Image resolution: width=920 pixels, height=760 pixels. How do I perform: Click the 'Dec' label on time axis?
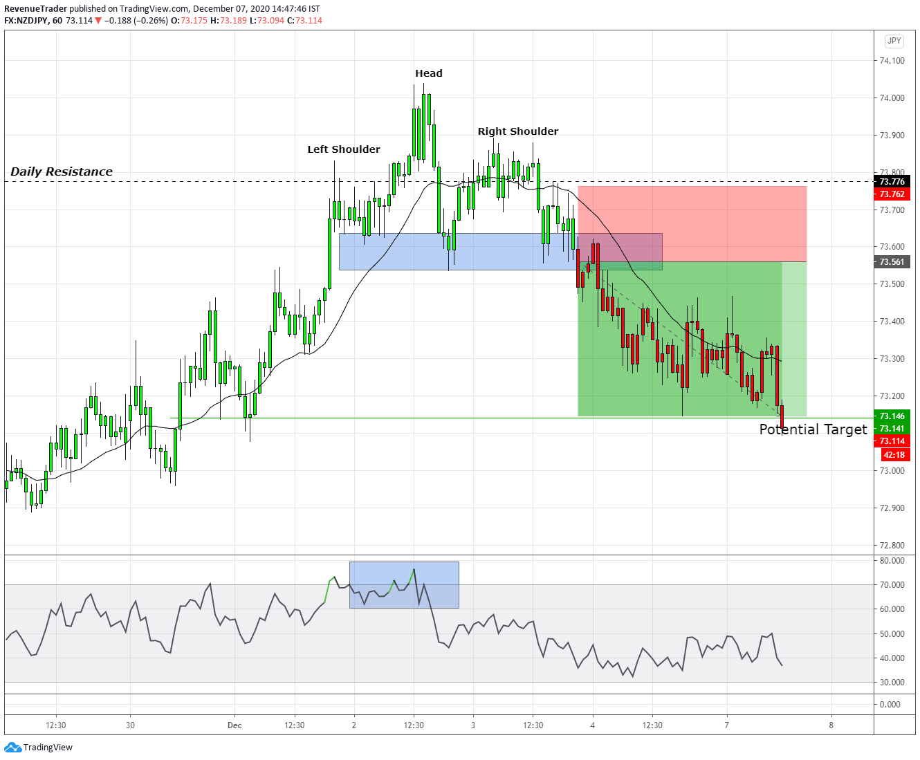234,725
